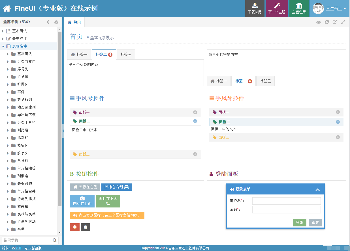Click the green 登录 button
Viewport: 350px width, 251px height.
coord(300,223)
